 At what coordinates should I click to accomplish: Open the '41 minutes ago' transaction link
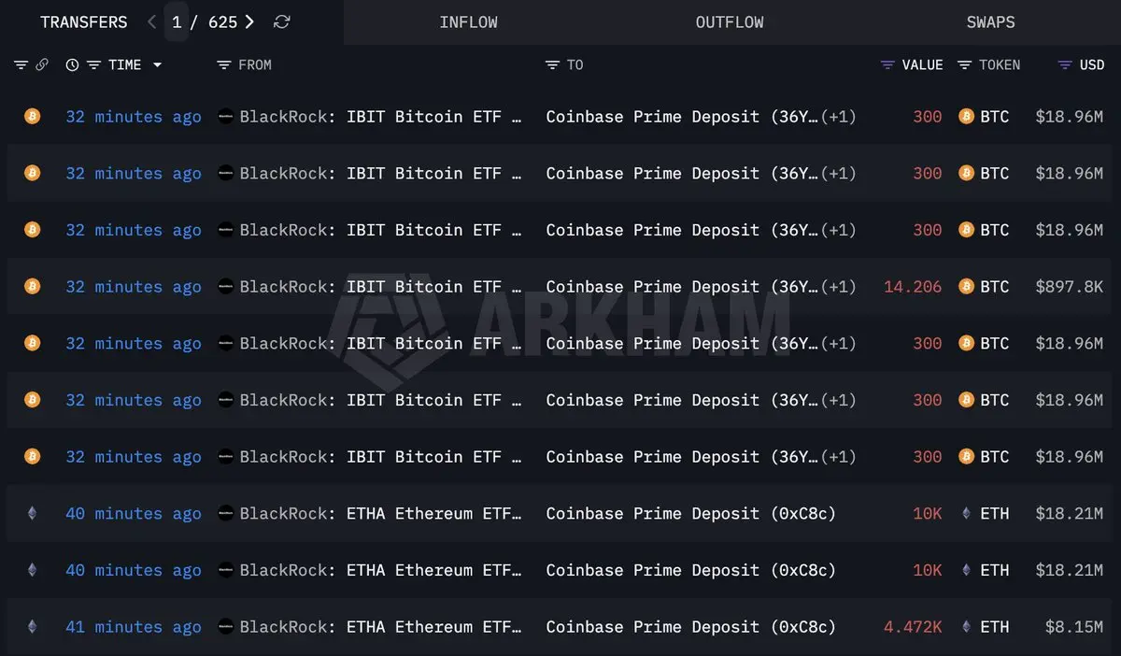tap(134, 627)
